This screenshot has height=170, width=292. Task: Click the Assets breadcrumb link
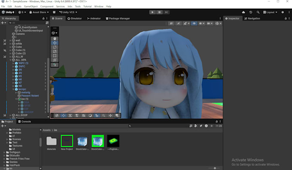click(46, 130)
